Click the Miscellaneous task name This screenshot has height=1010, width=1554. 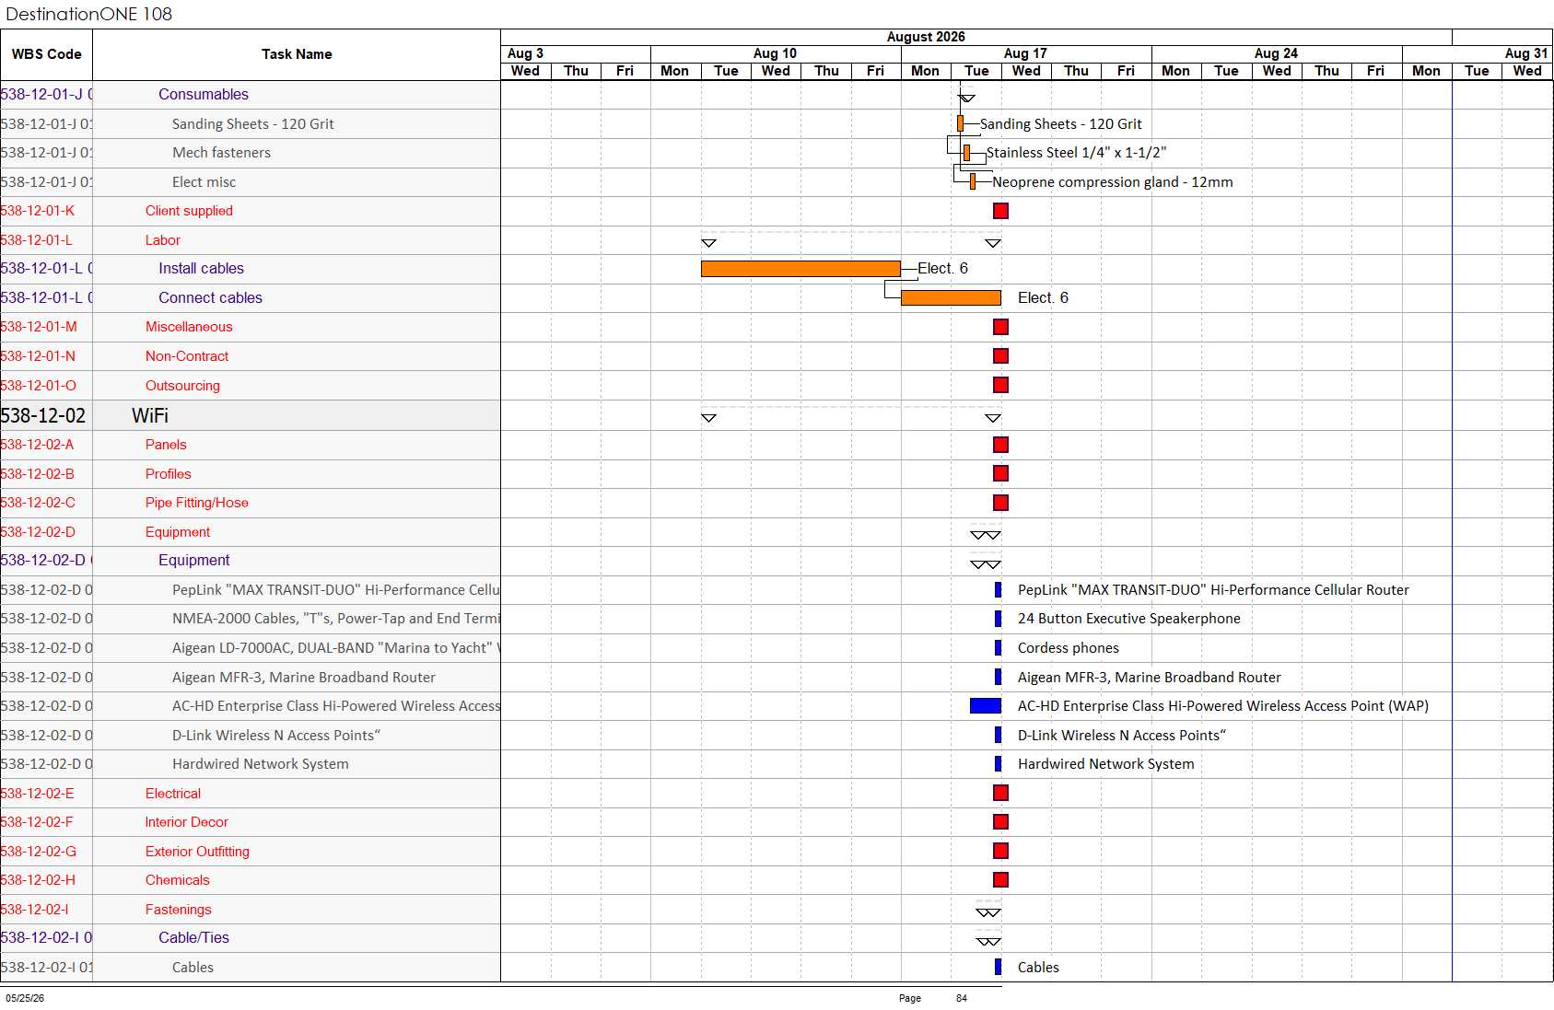pyautogui.click(x=189, y=327)
